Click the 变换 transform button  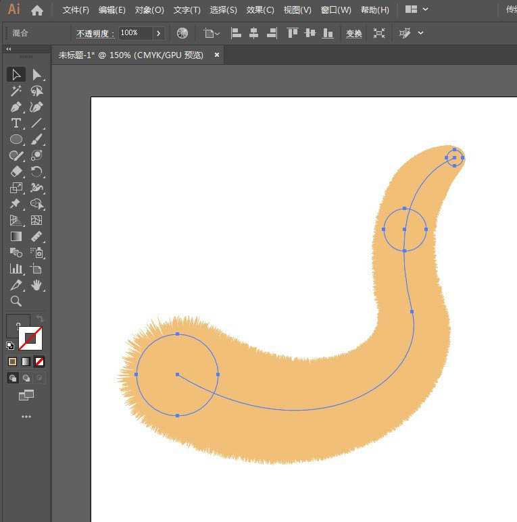tap(354, 34)
